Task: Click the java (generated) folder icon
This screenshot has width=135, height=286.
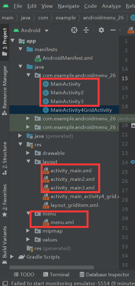Action: pos(30,136)
